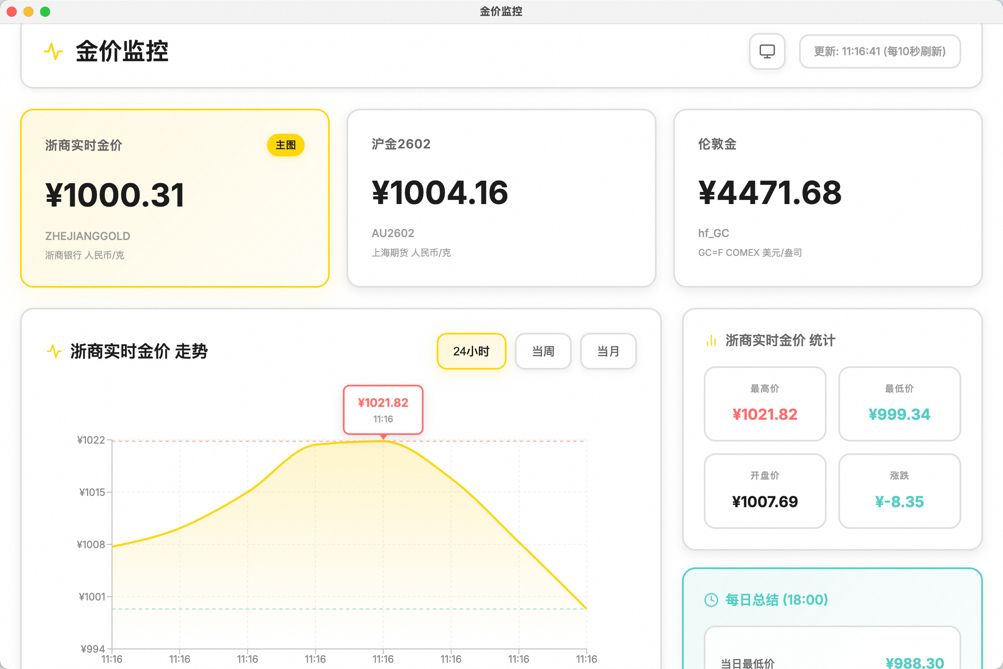The height and width of the screenshot is (669, 1003).
Task: Click the 最高价 ¥1021.82 stat box
Action: click(x=765, y=403)
